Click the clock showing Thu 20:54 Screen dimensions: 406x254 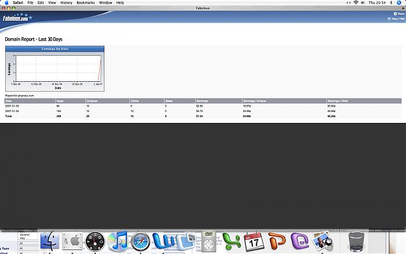pos(377,2)
